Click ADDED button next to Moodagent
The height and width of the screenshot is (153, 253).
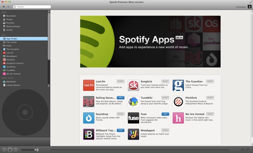(x=166, y=130)
